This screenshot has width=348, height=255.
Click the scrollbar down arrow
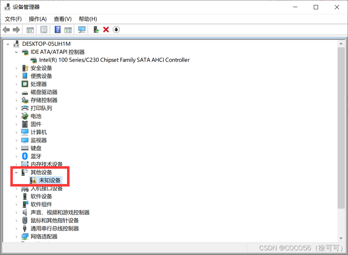pyautogui.click(x=341, y=238)
